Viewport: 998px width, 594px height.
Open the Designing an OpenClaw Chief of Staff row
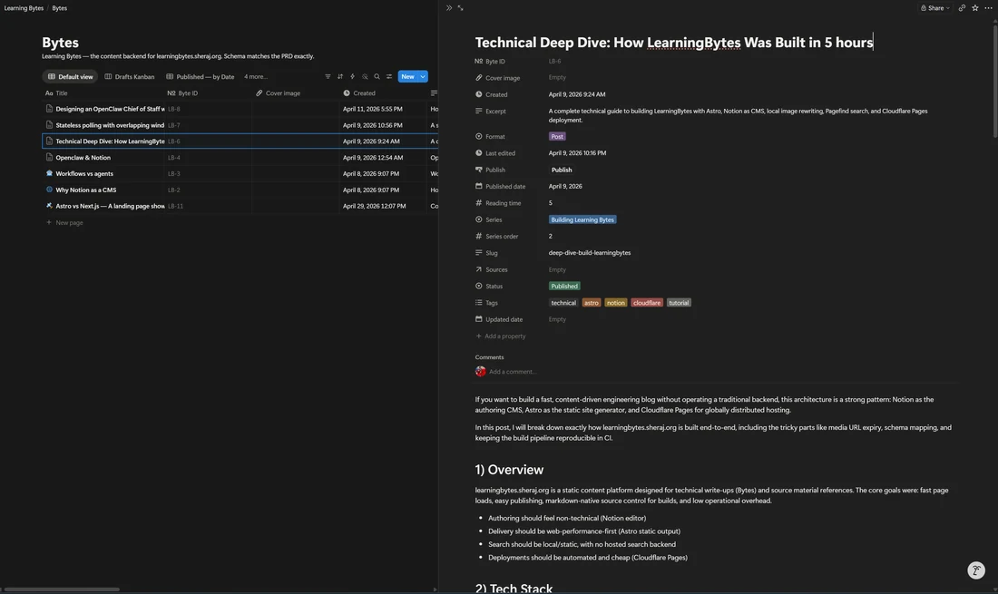click(110, 109)
